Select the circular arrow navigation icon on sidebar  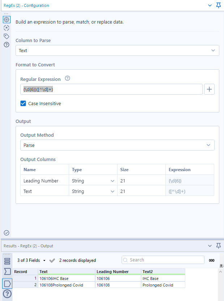6,28
